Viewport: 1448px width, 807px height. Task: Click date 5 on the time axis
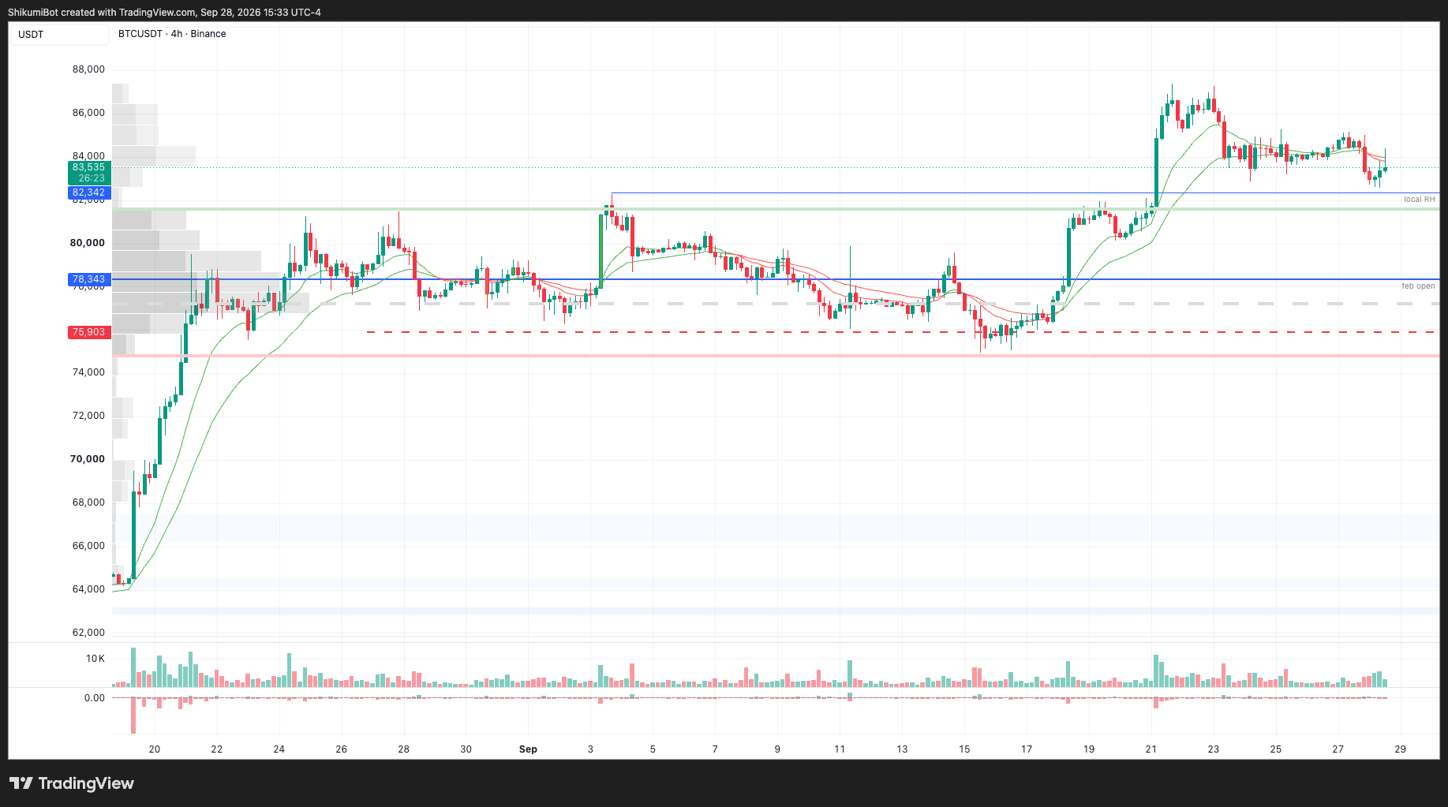point(653,749)
